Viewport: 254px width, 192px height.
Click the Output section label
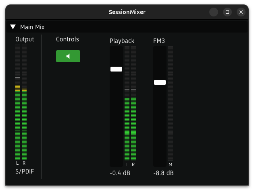25,39
